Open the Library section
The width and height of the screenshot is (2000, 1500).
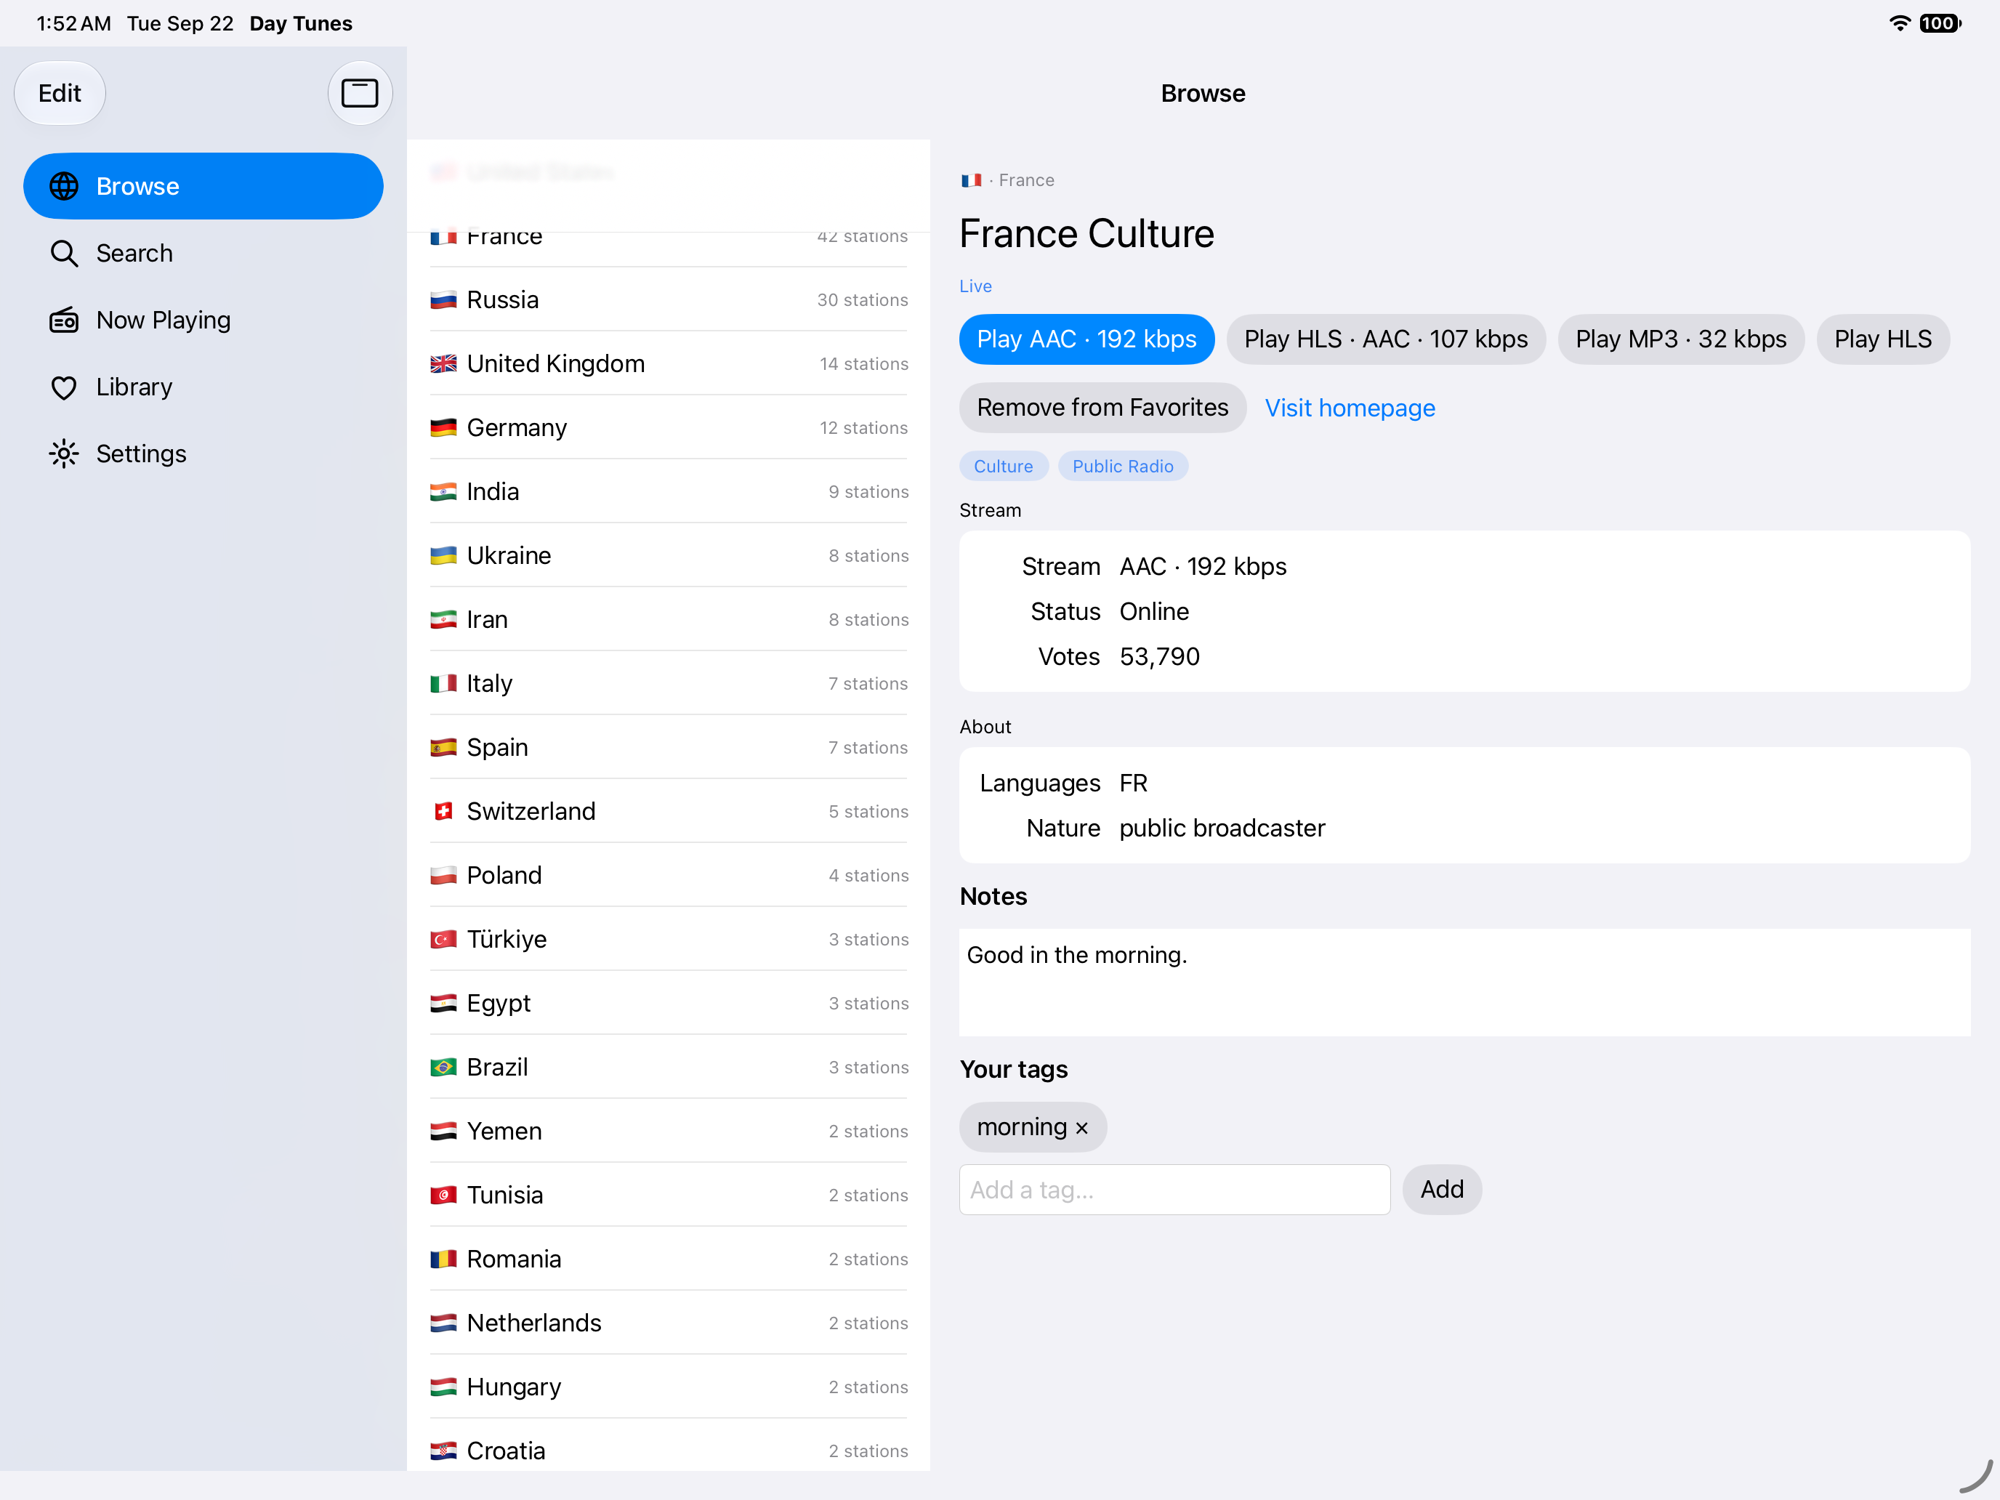coord(203,387)
